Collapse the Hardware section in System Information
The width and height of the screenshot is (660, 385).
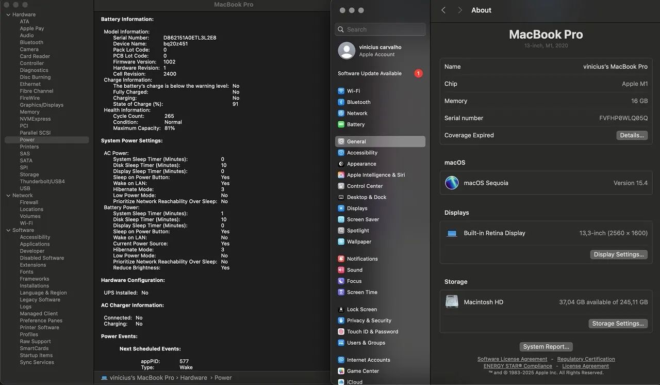click(x=8, y=14)
